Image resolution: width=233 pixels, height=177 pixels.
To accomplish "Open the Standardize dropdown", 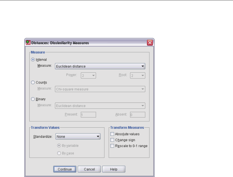I will coord(78,136).
